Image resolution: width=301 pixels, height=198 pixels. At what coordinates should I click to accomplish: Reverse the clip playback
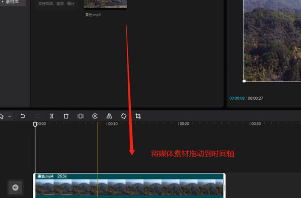coord(95,116)
